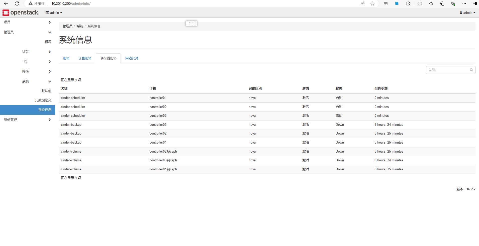479x246 pixels.
Task: Open the admin project switcher dropdown
Action: (53, 13)
